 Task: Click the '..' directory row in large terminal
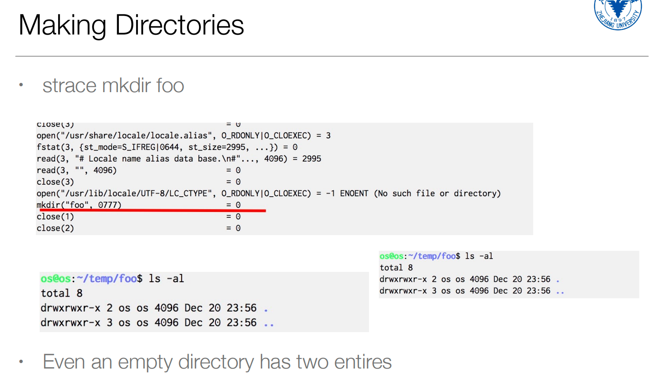point(157,323)
